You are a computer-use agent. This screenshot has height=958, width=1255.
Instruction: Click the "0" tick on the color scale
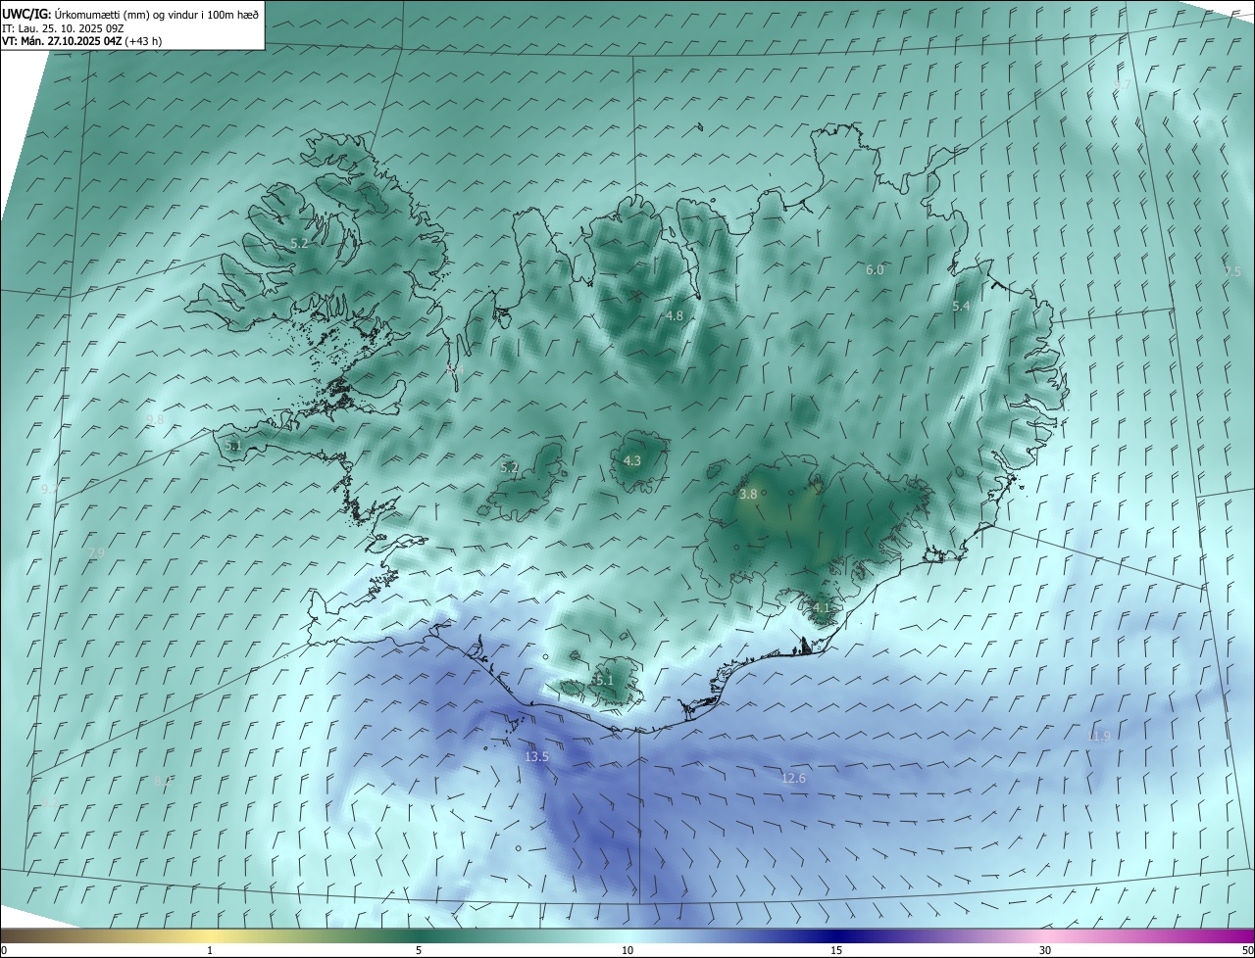click(4, 950)
